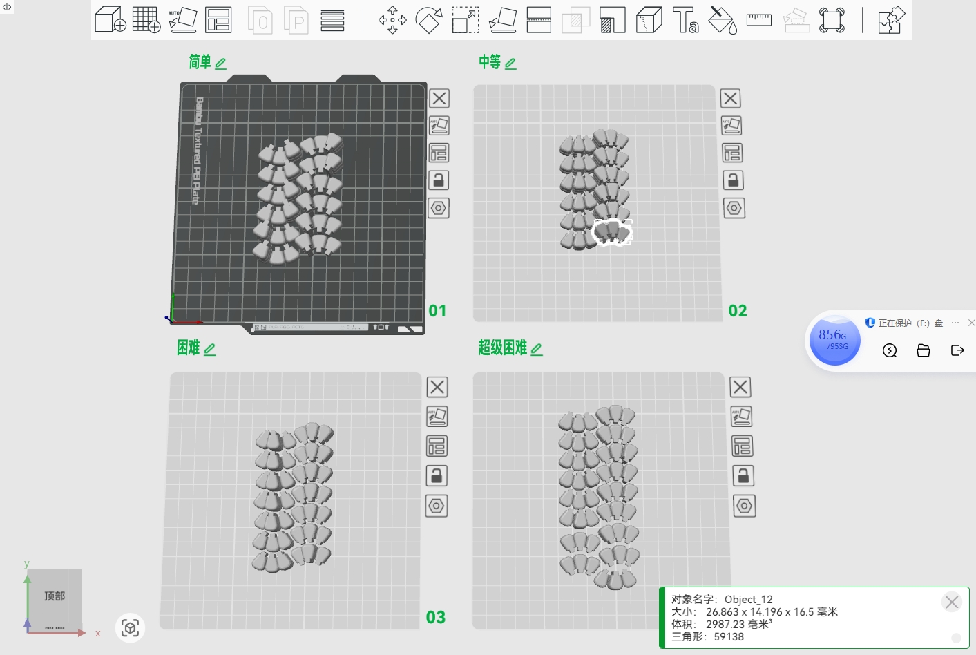Click the reset camera view icon

(131, 628)
